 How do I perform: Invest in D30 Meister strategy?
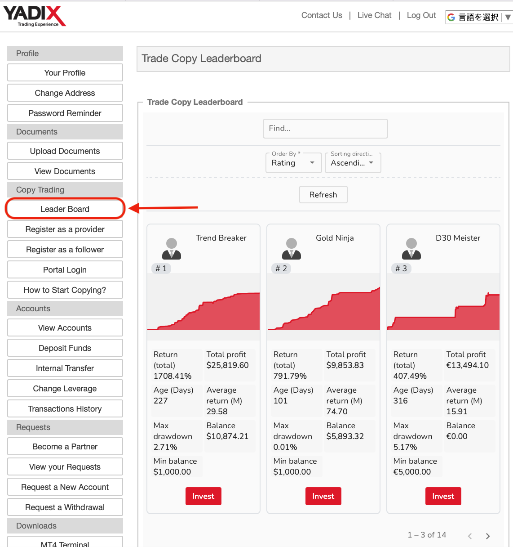(443, 496)
